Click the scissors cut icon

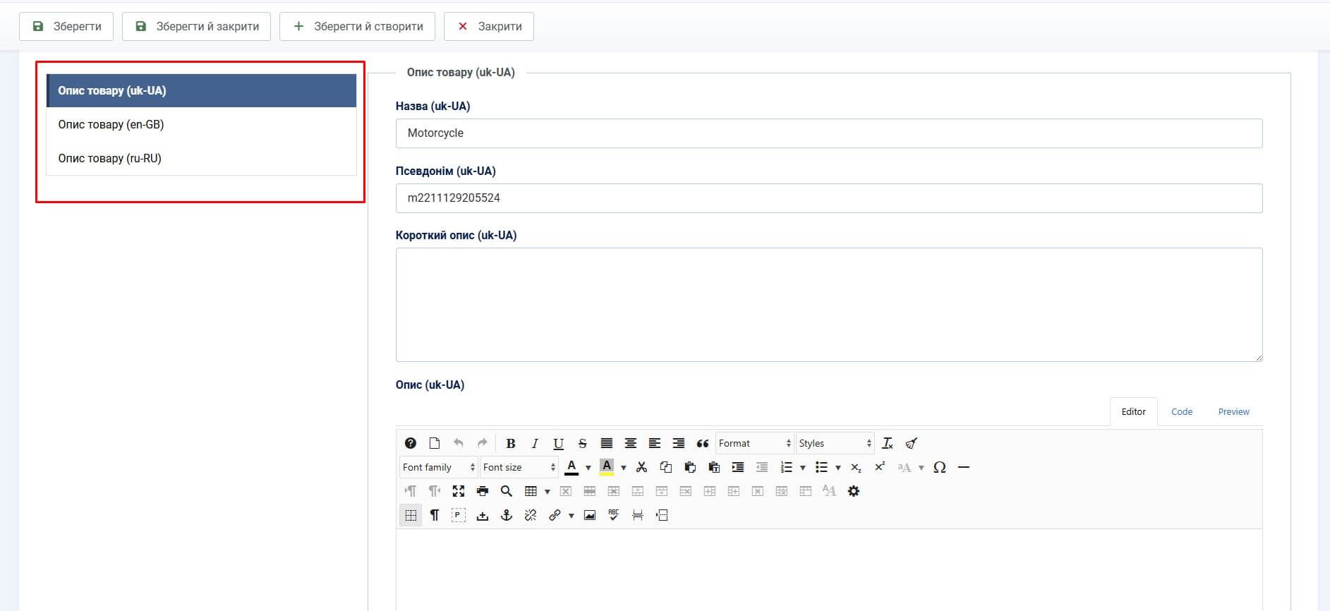coord(641,467)
